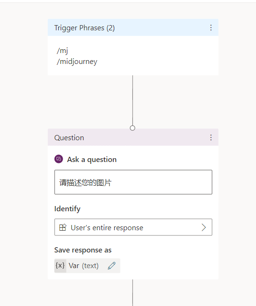The width and height of the screenshot is (256, 306).
Task: Click the connector line between nodes
Action: pyautogui.click(x=132, y=100)
